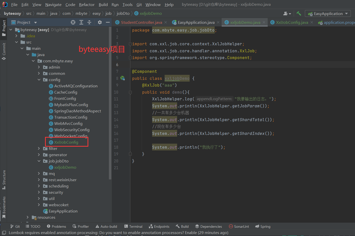Viewport: 355px width, 236px height.
Task: Expand the filter package
Action: click(39, 148)
